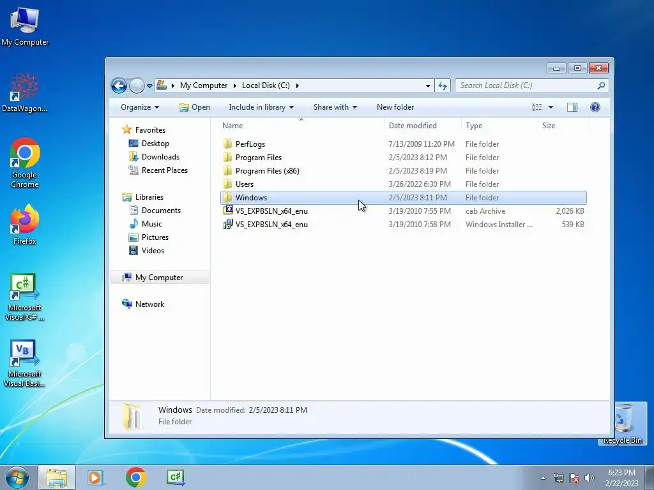Click the Open toolbar button
This screenshot has width=654, height=490.
(x=194, y=107)
